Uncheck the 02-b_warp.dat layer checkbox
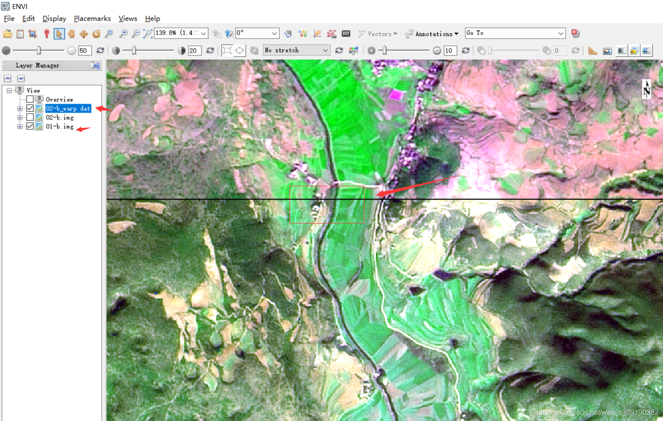This screenshot has width=663, height=421. (30, 108)
